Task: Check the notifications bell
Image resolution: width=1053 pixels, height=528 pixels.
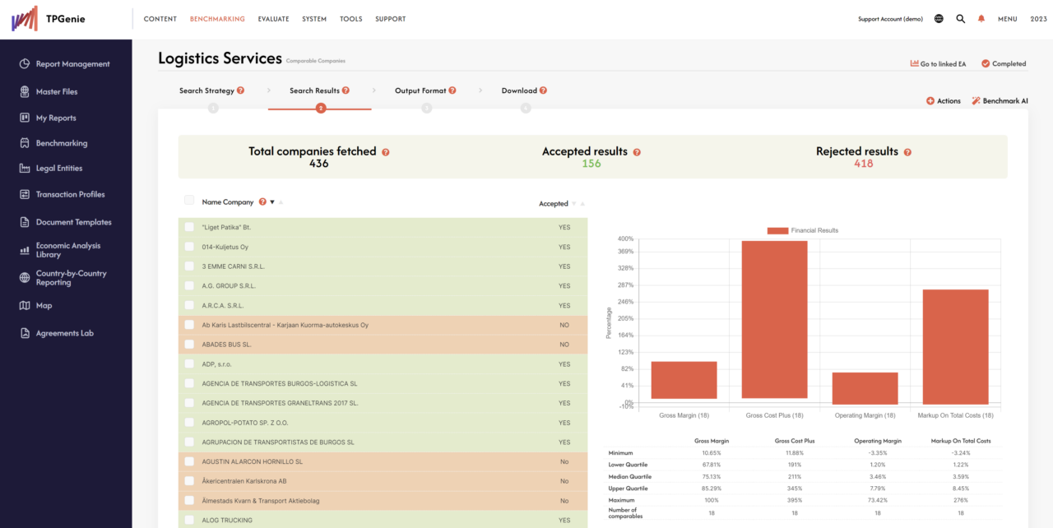Action: (x=981, y=18)
